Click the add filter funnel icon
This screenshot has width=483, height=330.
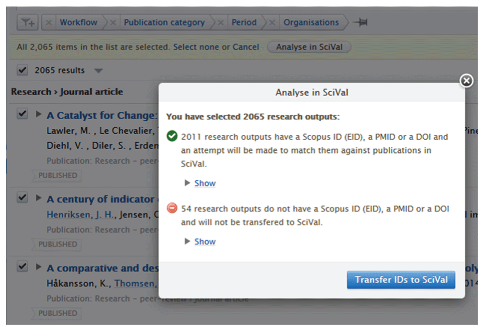click(28, 23)
